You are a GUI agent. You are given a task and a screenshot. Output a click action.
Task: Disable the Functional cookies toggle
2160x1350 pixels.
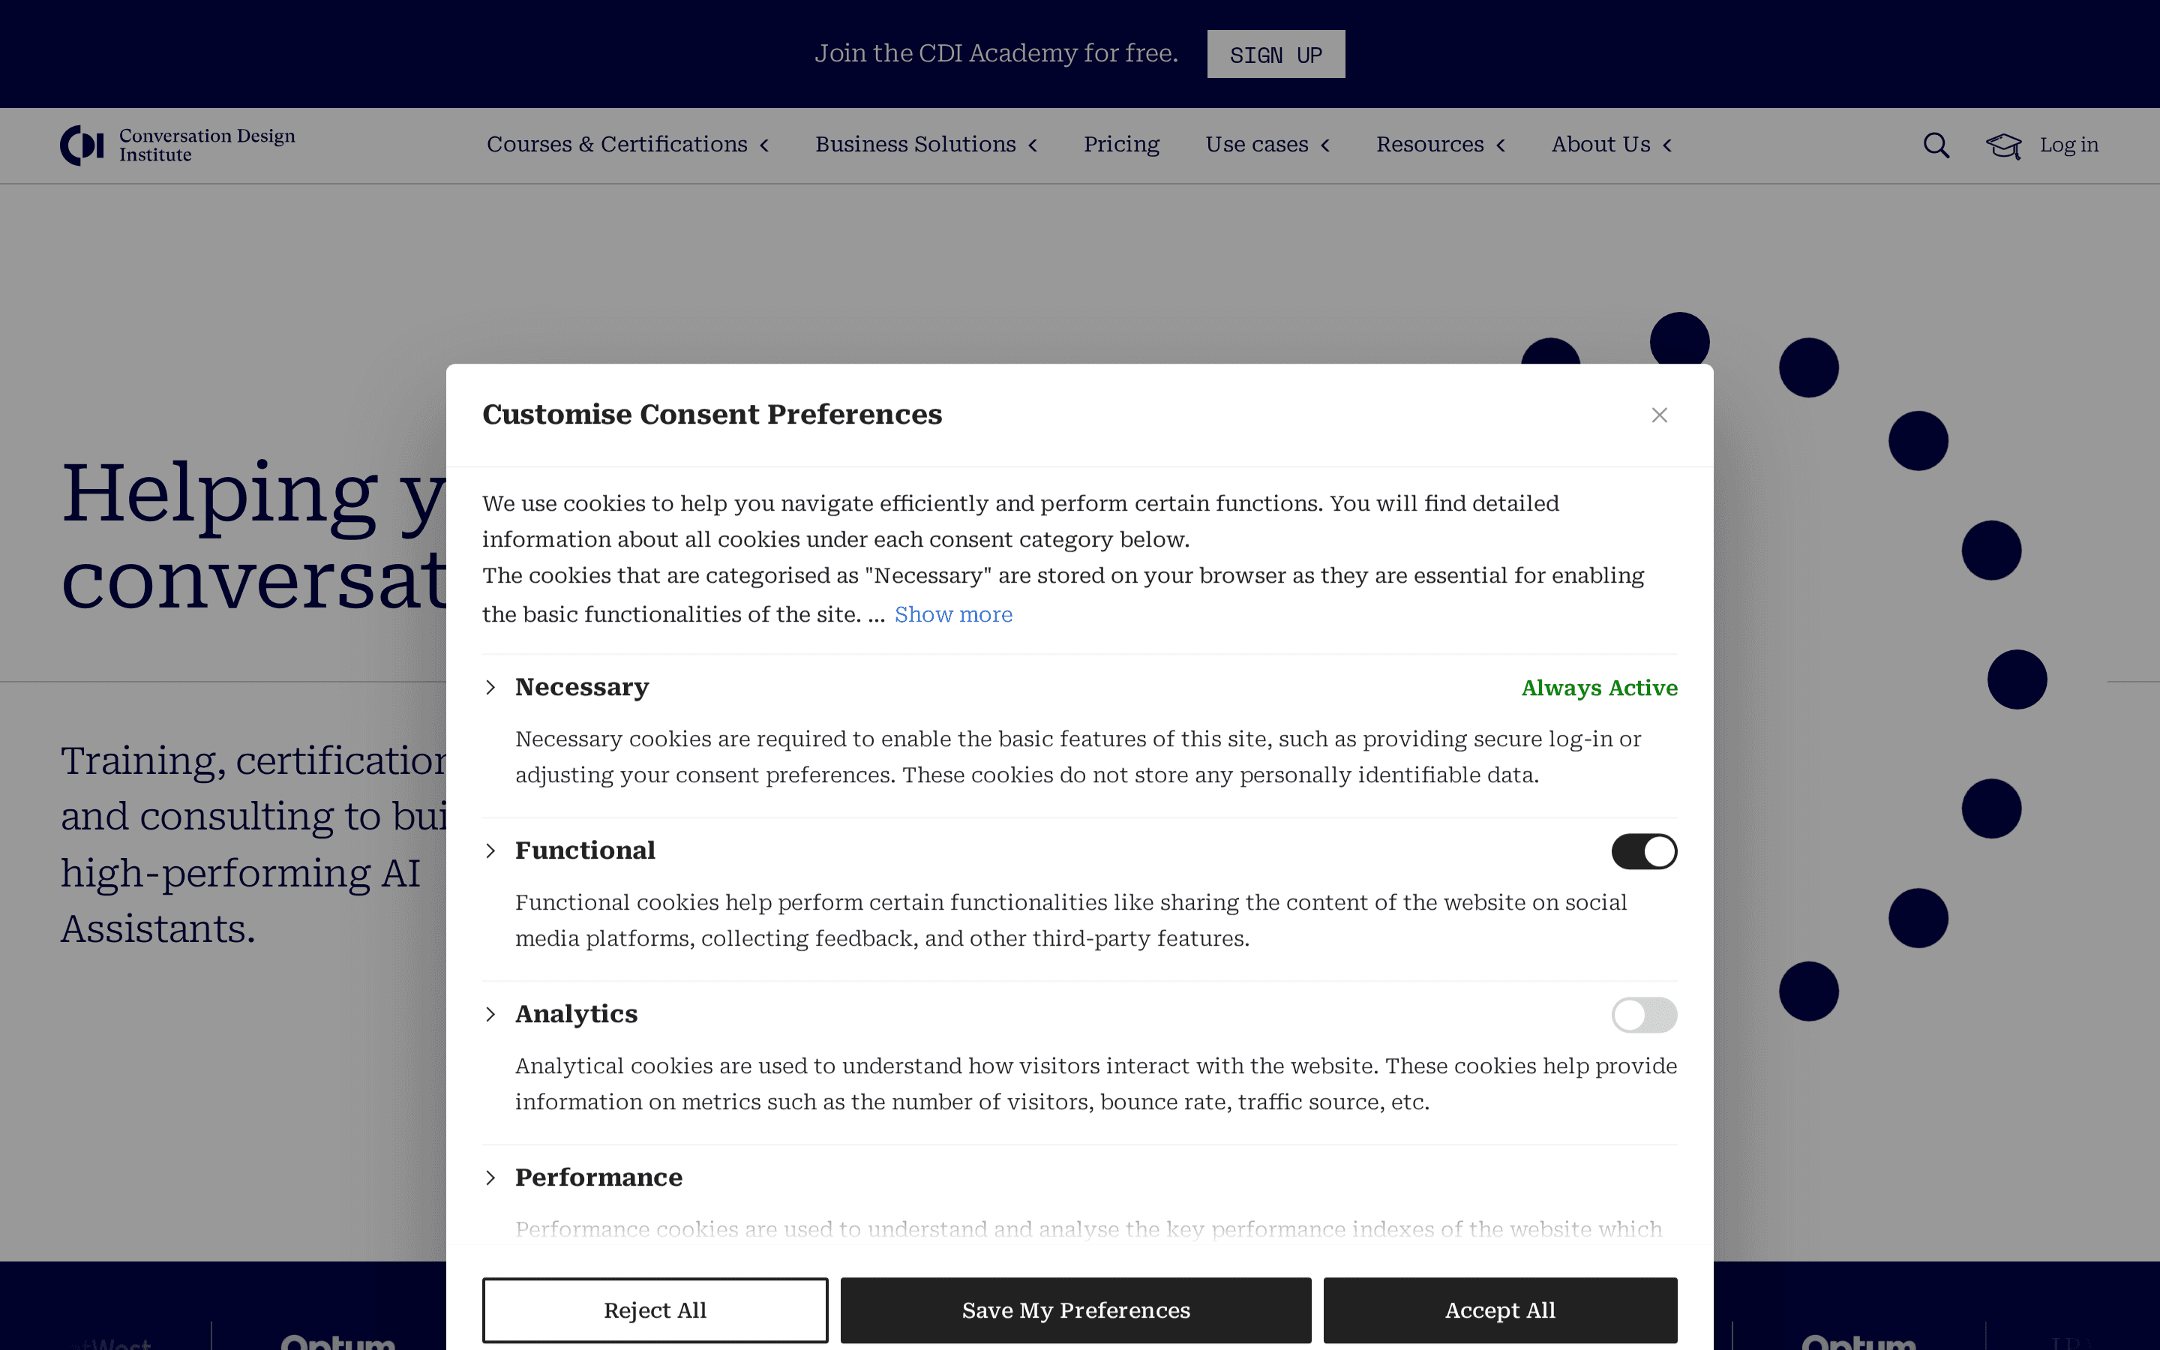pyautogui.click(x=1644, y=851)
